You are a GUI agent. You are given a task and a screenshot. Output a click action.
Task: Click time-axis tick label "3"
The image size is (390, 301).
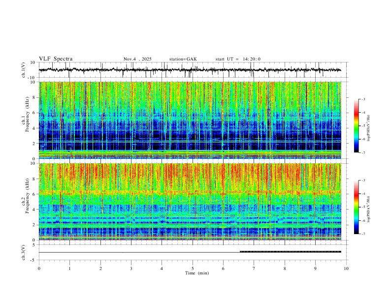tap(131, 269)
